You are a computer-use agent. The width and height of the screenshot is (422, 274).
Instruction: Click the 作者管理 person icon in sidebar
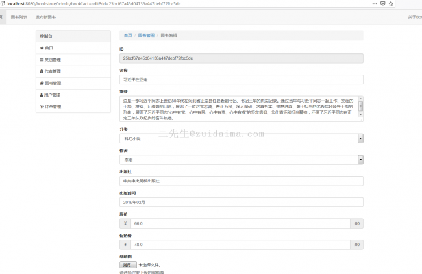tap(42, 71)
